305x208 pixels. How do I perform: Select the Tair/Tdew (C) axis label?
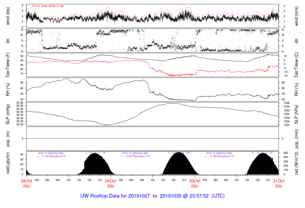click(297, 65)
